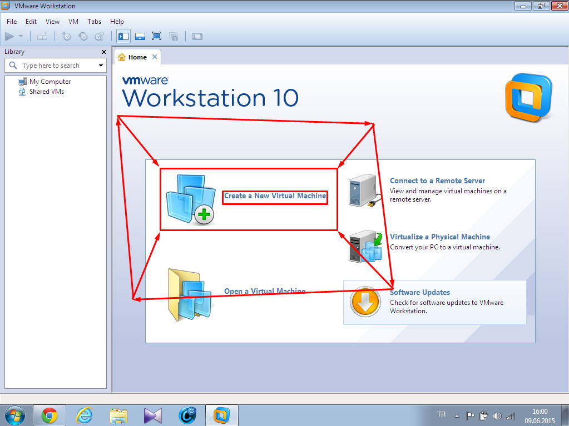The image size is (569, 426).
Task: Click the Open a Virtual Machine link
Action: coord(265,291)
